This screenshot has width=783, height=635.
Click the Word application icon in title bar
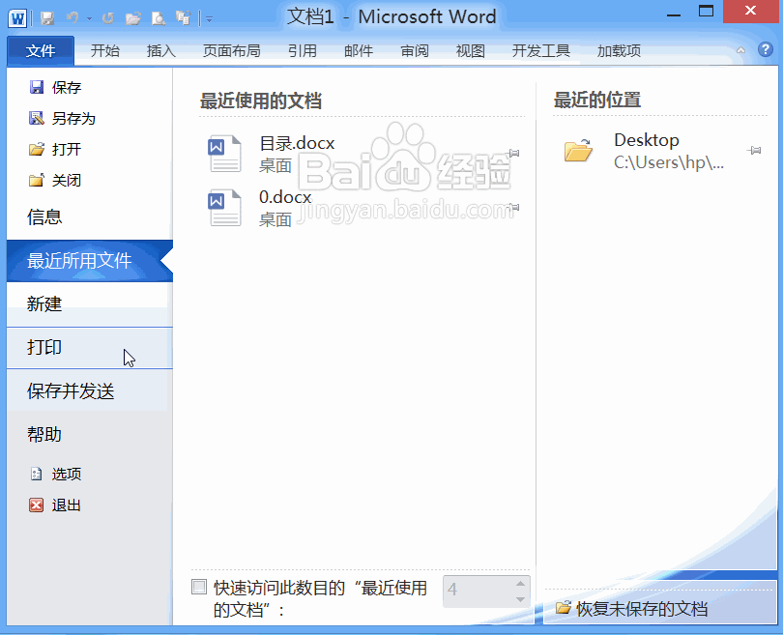[x=17, y=19]
